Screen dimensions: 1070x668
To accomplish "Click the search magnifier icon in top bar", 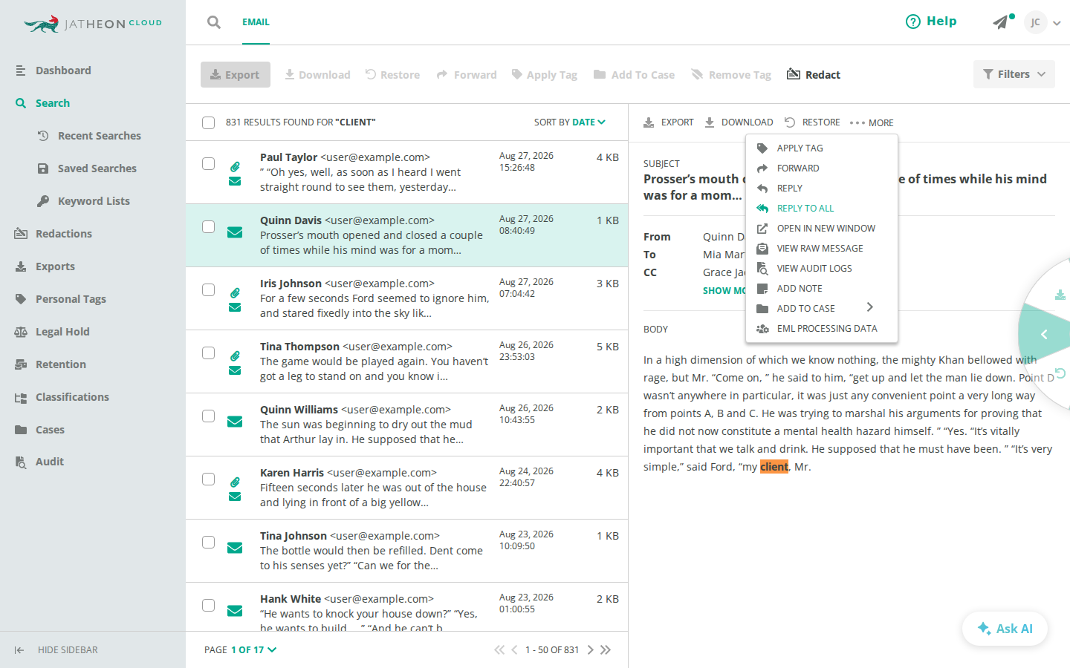I will [214, 22].
